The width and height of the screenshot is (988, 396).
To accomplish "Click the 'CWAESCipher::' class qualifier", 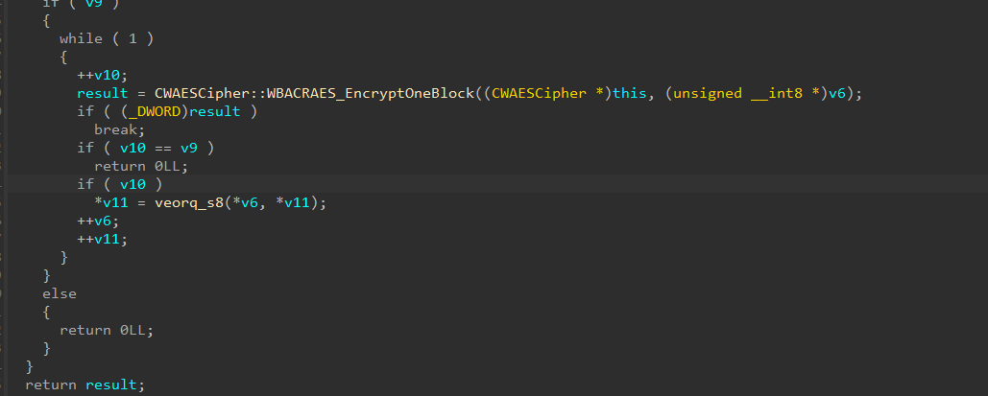I will coord(210,93).
